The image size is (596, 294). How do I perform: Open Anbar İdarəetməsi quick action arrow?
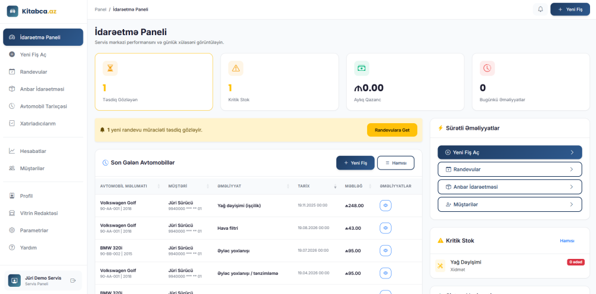[572, 187]
